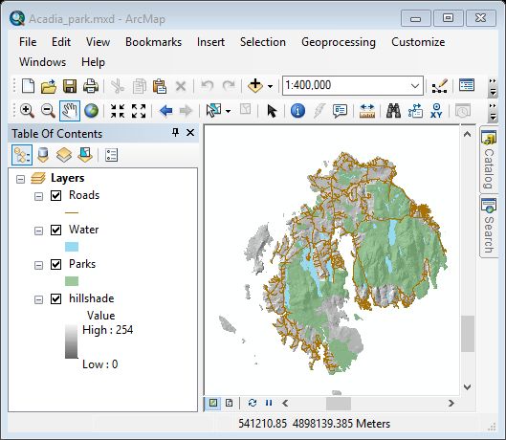Switch to Data View button
The image size is (506, 440).
click(213, 403)
